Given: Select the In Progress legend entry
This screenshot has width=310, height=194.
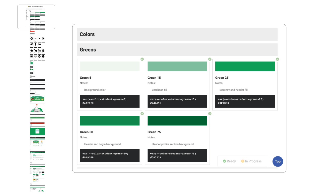Looking at the screenshot, I should (x=251, y=161).
